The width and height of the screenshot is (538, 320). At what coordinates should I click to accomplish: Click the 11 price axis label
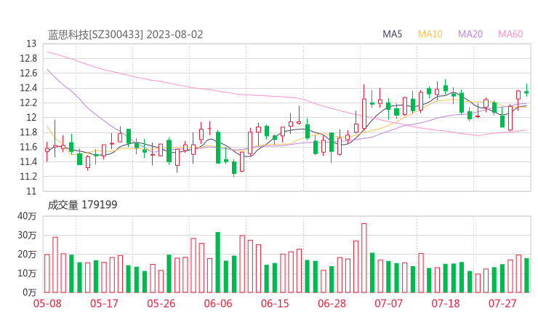point(31,191)
